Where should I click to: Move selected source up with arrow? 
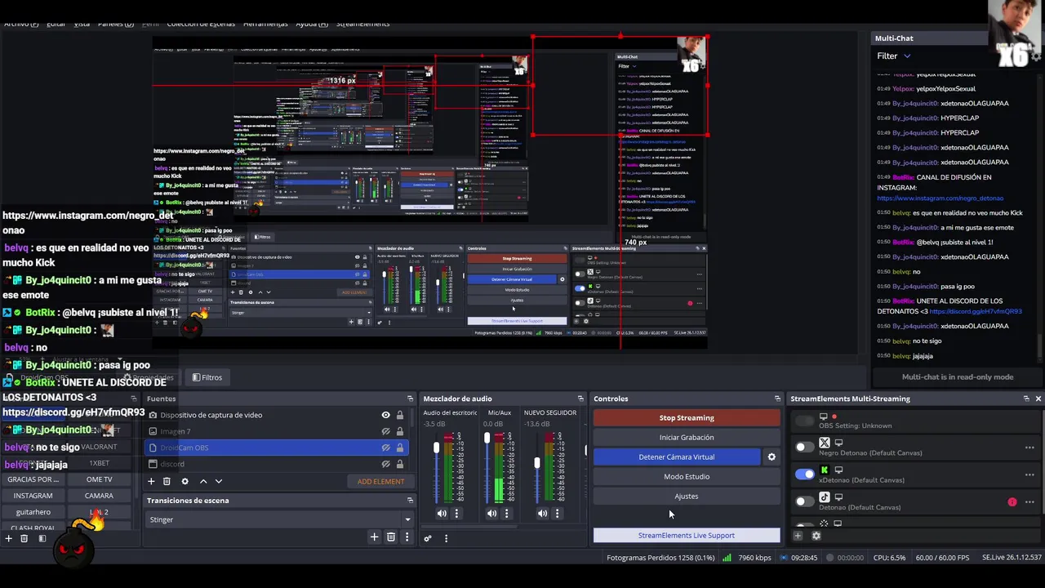(x=203, y=481)
